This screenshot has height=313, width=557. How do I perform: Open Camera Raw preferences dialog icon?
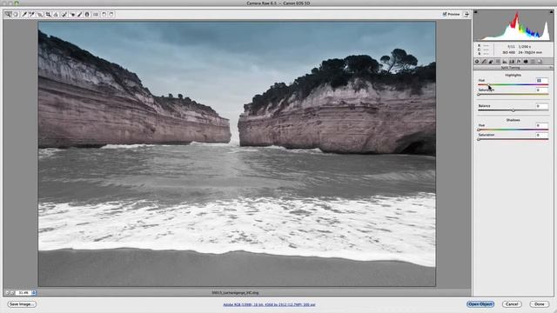coord(96,15)
